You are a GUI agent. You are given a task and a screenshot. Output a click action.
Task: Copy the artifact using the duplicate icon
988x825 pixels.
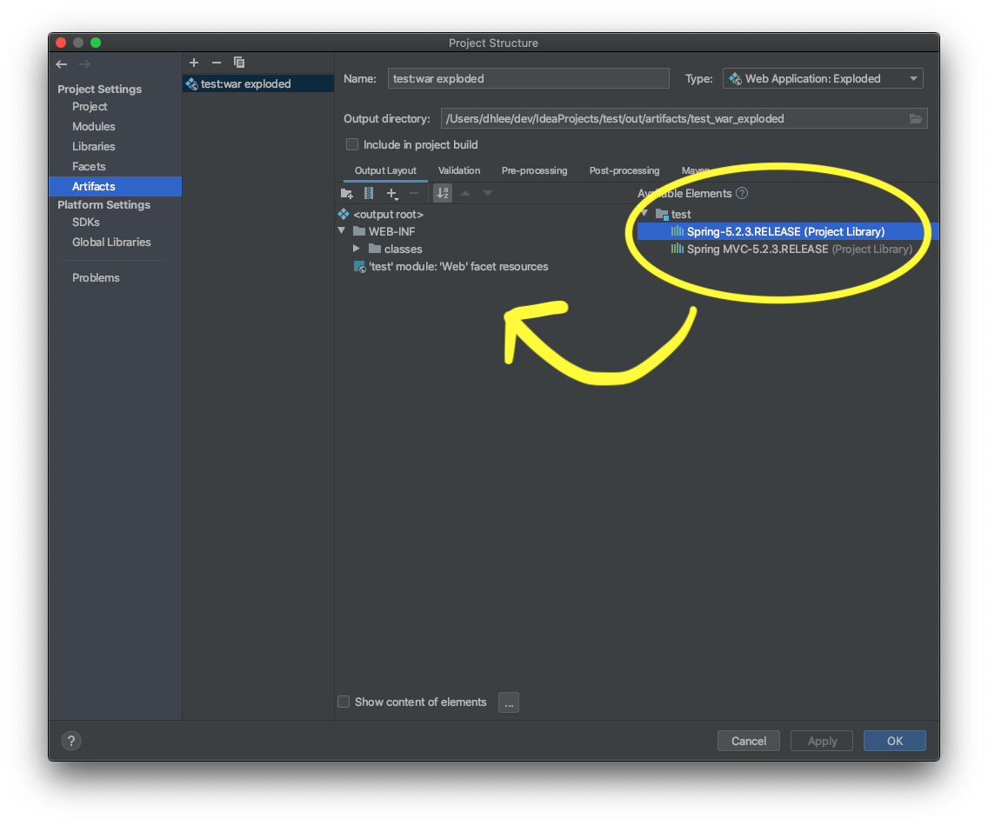pyautogui.click(x=239, y=63)
